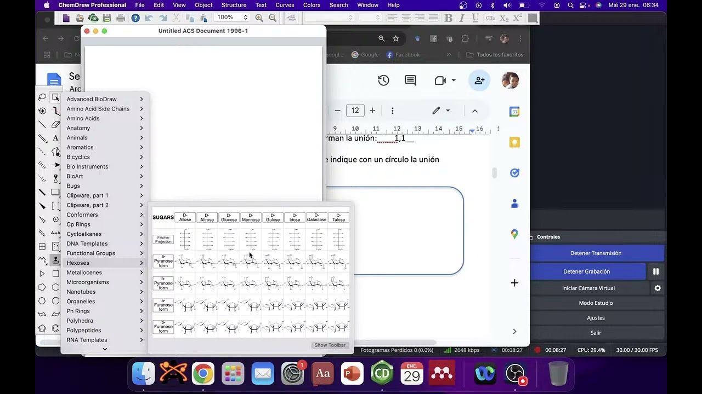This screenshot has height=394, width=702.
Task: Collapse Google Docs toolbar with up chevron
Action: pos(475,111)
